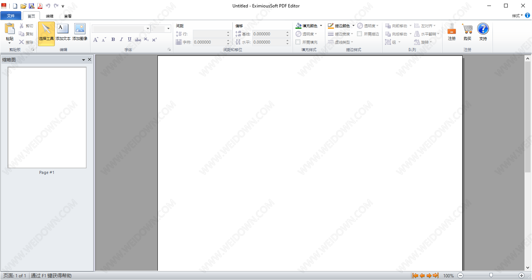Open the font size combo box
The width and height of the screenshot is (532, 280).
pos(161,28)
